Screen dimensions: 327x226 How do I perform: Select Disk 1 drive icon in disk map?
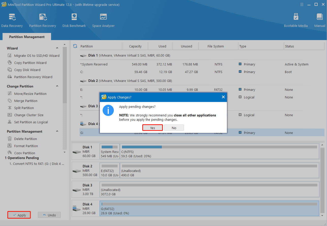[77, 152]
